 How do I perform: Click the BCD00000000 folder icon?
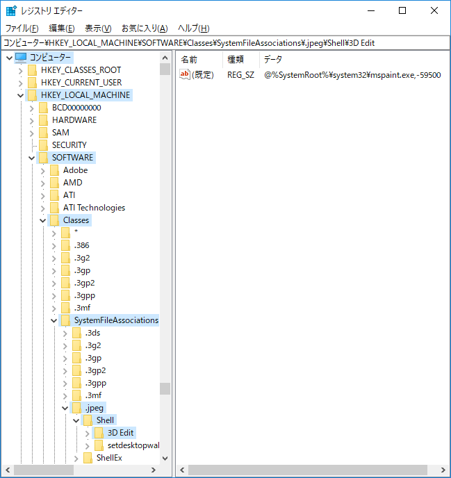click(x=43, y=108)
